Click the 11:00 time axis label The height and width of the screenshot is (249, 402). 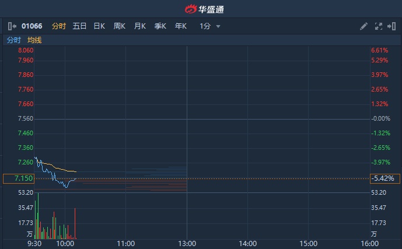coord(125,244)
